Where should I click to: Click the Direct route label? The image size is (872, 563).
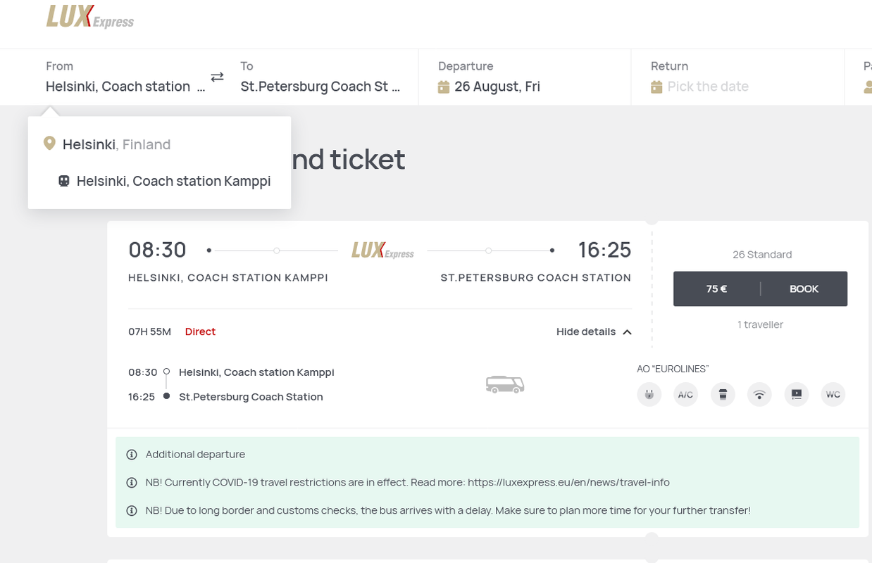[200, 331]
